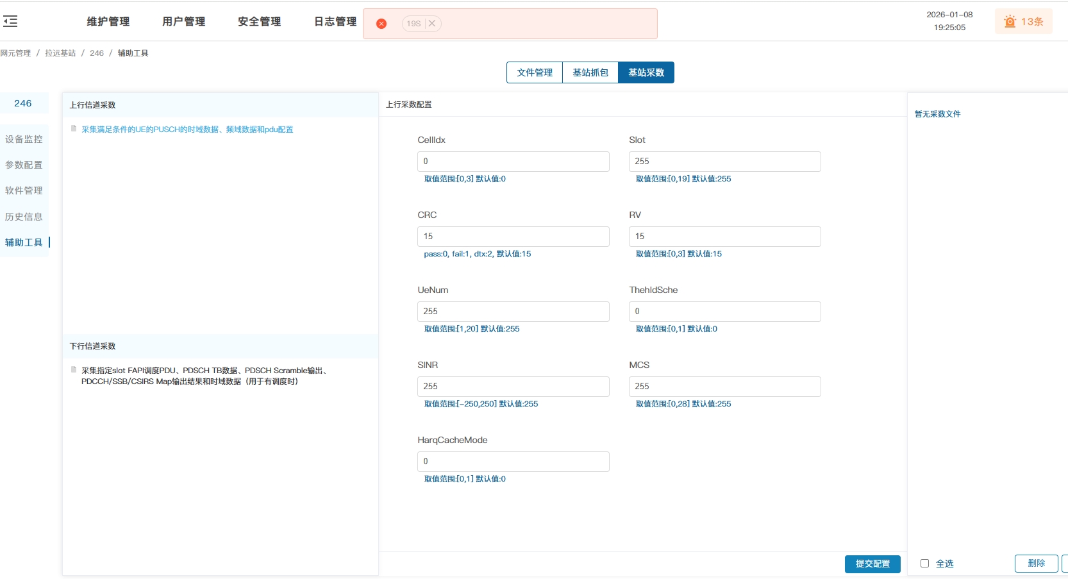
Task: Click the document icon for uplink PUSCH collection
Action: [x=74, y=129]
